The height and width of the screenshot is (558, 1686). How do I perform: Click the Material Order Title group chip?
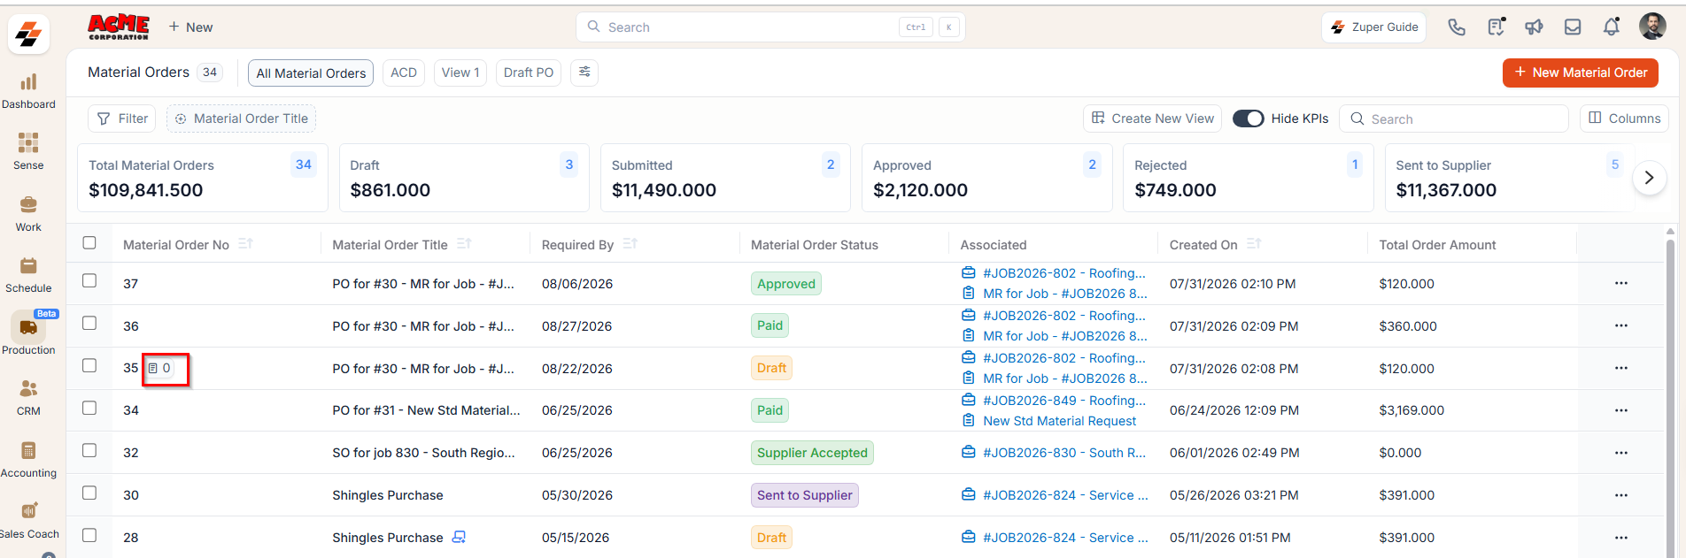(241, 118)
